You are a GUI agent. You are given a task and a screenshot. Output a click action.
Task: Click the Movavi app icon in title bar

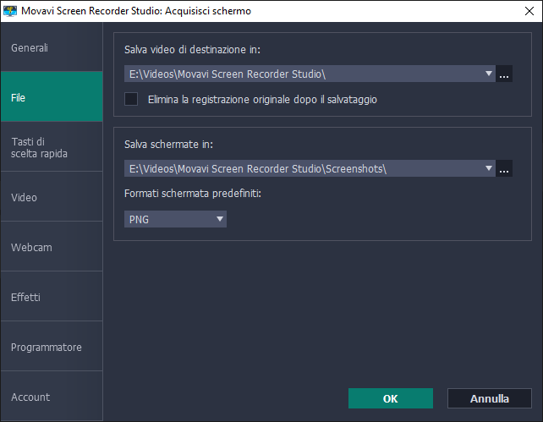(x=11, y=11)
